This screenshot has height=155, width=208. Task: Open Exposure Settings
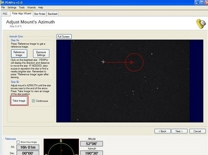point(41,54)
